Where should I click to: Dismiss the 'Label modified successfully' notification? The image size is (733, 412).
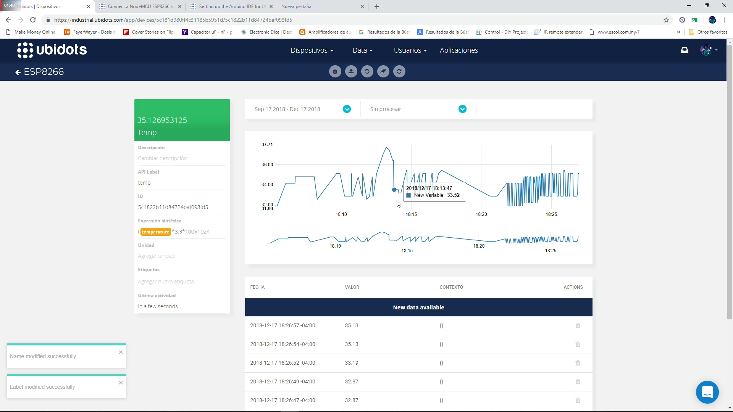(121, 383)
